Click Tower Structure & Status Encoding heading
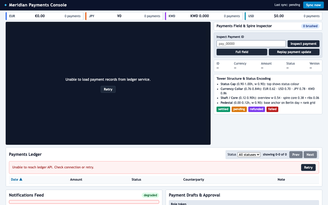This screenshot has height=205, width=328. tap(244, 78)
